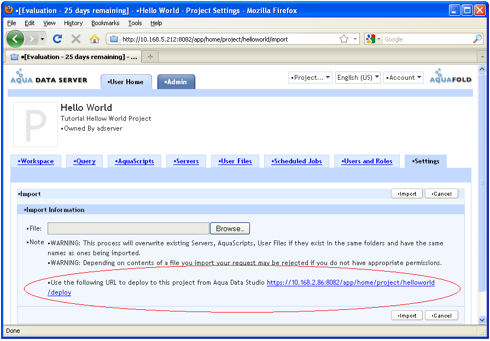The height and width of the screenshot is (341, 490).
Task: Open the list all tabs dropdown
Action: coord(482,57)
